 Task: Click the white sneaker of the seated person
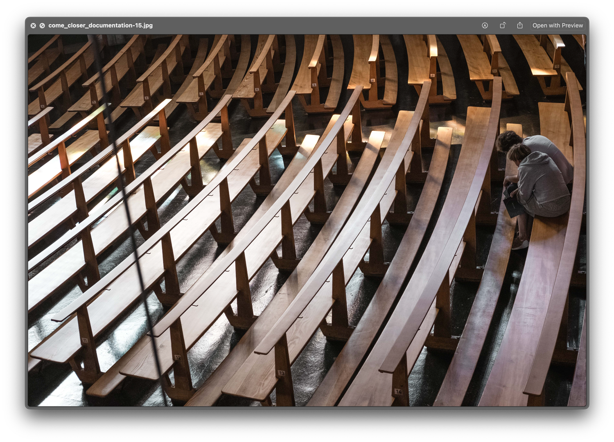520,244
